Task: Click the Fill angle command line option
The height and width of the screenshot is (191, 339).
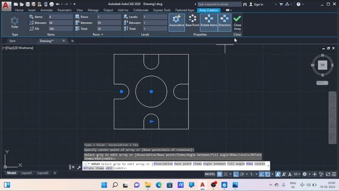Action: point(236,164)
